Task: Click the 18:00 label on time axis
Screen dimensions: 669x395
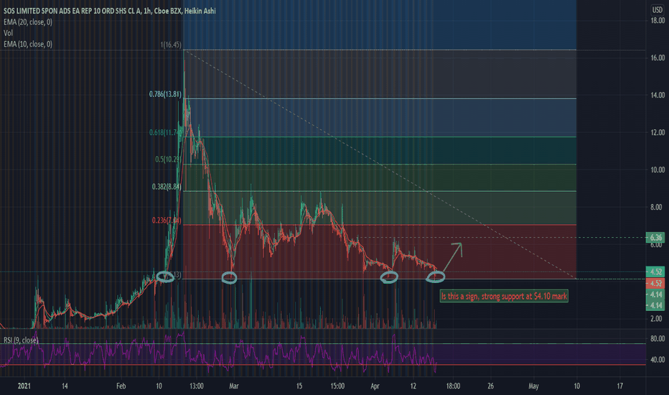Action: tap(453, 386)
